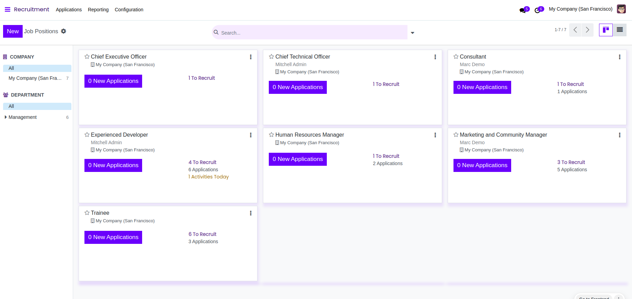Open Job Positions gear settings
The width and height of the screenshot is (632, 299).
tap(64, 31)
